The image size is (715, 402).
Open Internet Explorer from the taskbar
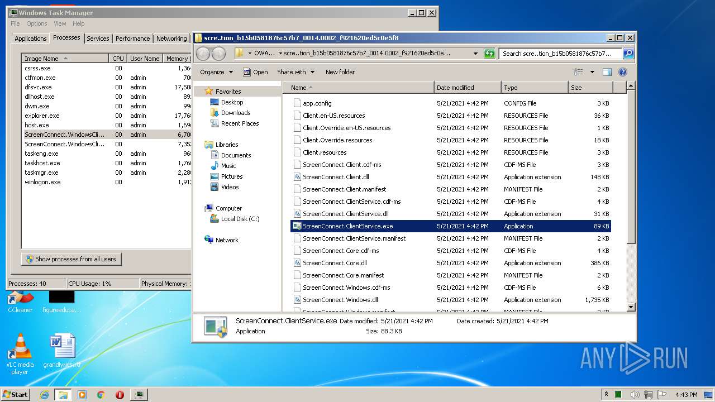click(x=44, y=395)
